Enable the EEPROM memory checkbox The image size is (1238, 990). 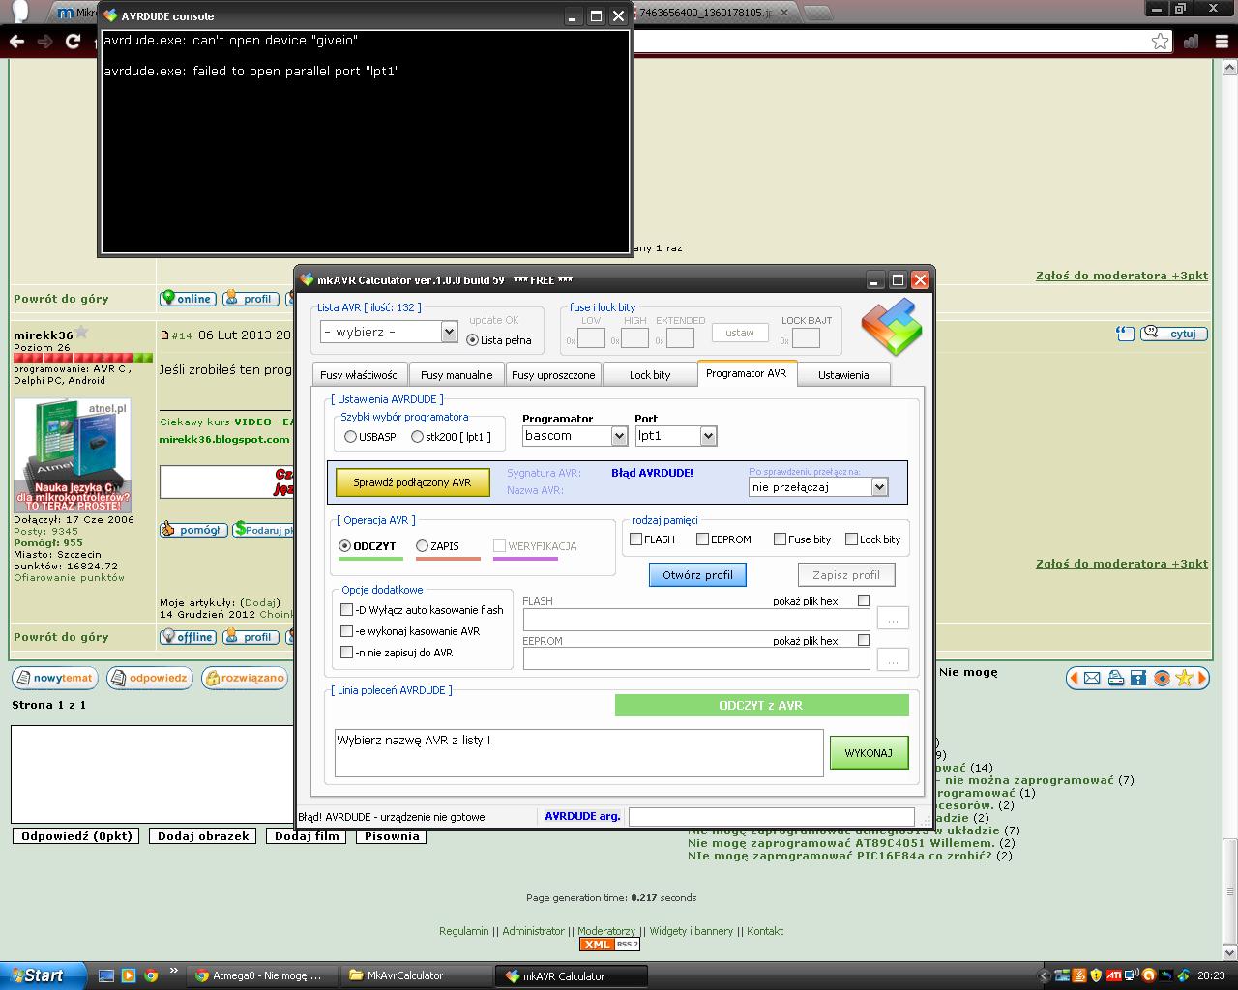tap(703, 539)
